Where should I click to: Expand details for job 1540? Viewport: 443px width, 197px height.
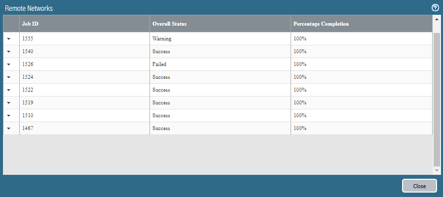pyautogui.click(x=9, y=52)
